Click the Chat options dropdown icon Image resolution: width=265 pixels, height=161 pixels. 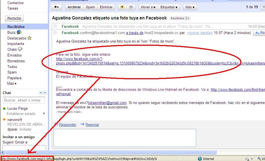(x=41, y=93)
